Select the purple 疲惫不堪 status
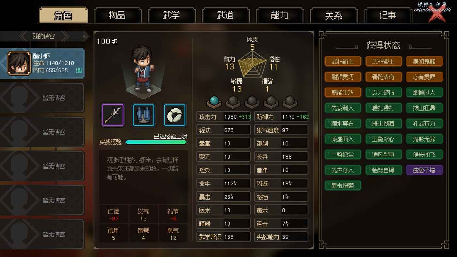457x257 pixels. [x=424, y=170]
